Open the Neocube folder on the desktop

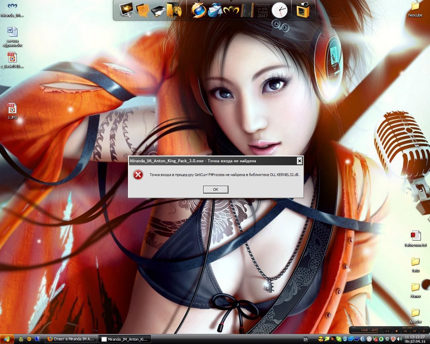click(x=415, y=9)
